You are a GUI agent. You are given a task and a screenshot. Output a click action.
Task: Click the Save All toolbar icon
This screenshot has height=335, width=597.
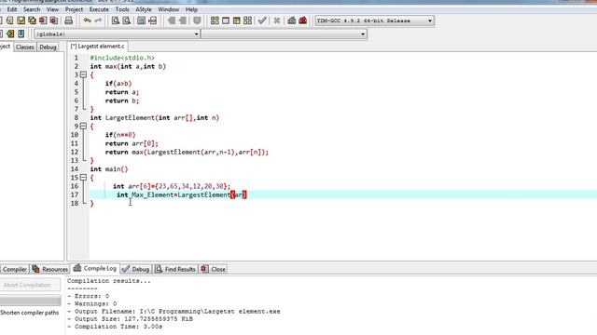pos(32,20)
